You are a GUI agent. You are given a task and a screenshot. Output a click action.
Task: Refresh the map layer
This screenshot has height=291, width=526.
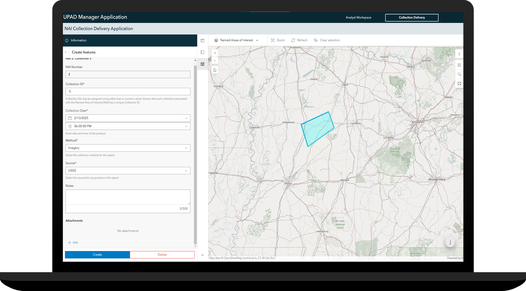click(x=299, y=40)
